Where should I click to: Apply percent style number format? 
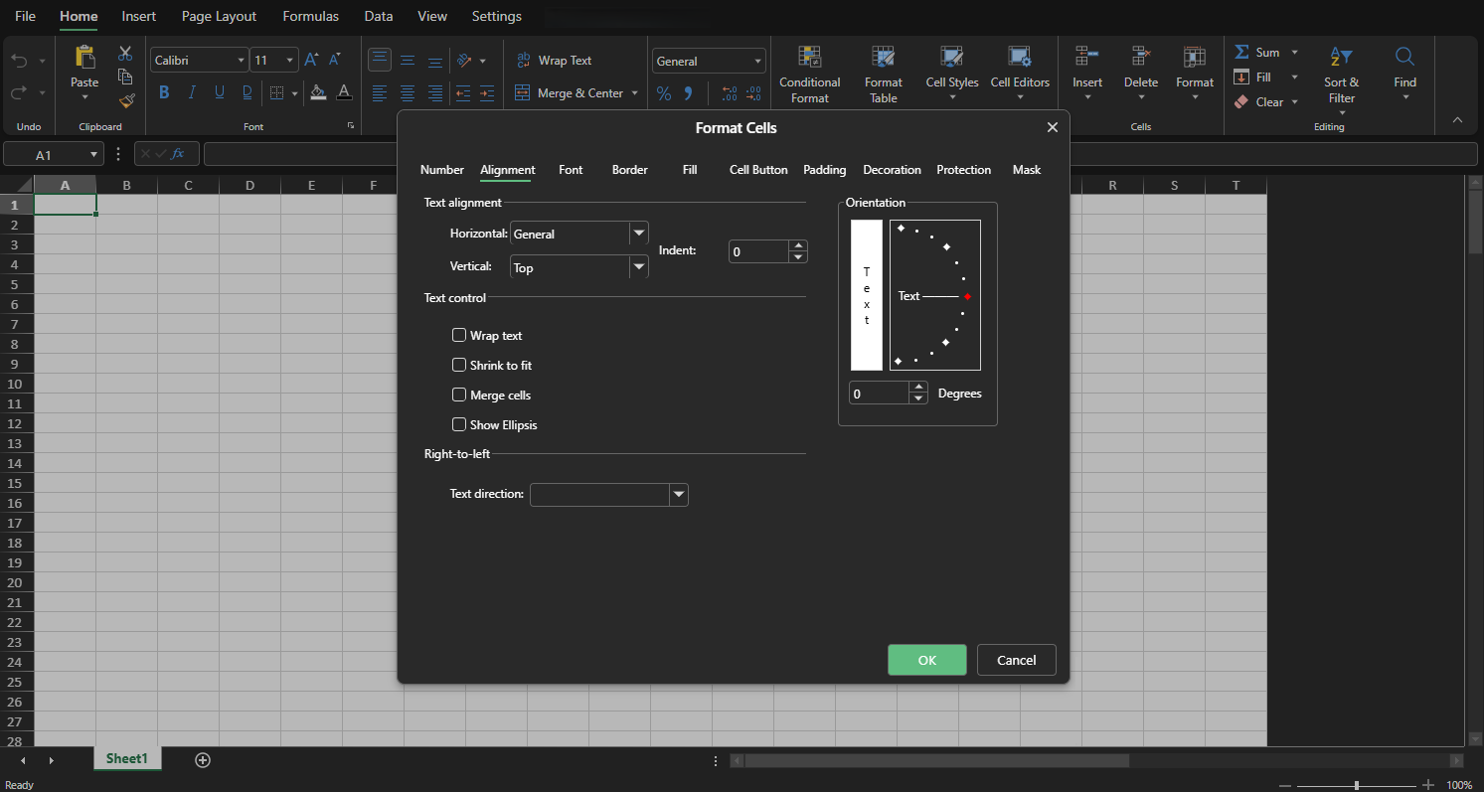[x=664, y=93]
